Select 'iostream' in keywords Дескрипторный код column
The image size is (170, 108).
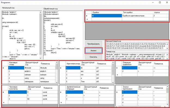click(32, 75)
